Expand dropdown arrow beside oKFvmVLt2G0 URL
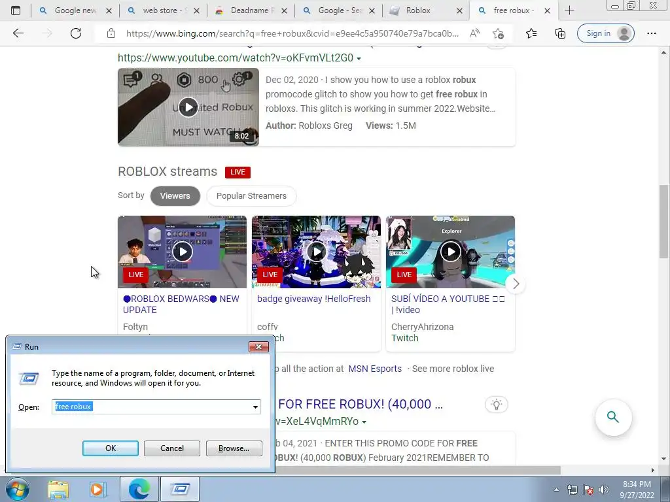This screenshot has height=502, width=670. 359,58
